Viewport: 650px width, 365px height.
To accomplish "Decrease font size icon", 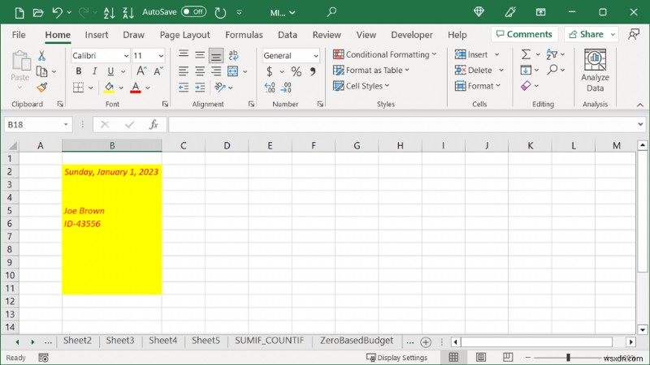I will [158, 71].
